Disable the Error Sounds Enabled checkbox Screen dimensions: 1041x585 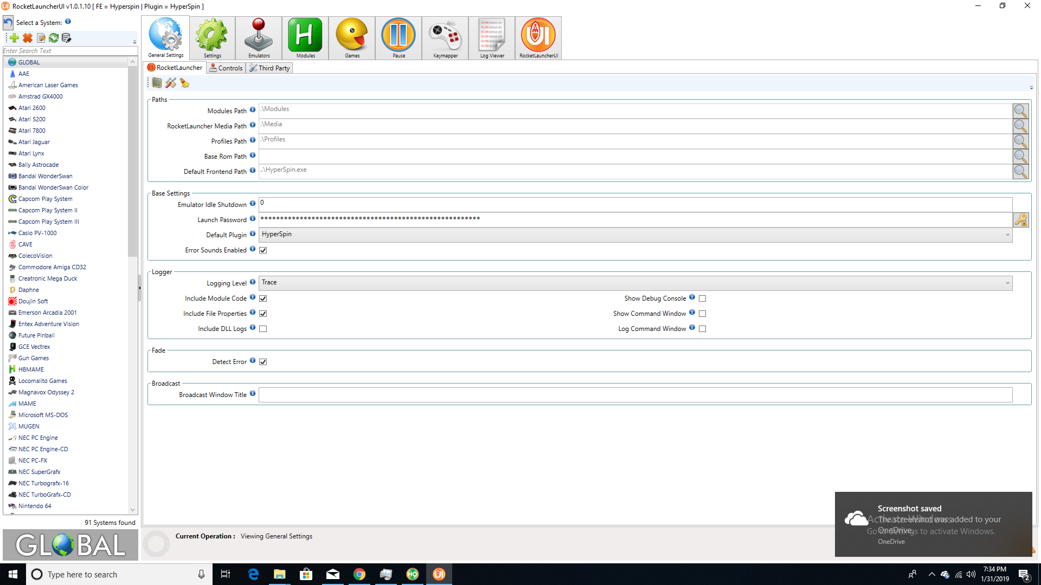tap(263, 250)
